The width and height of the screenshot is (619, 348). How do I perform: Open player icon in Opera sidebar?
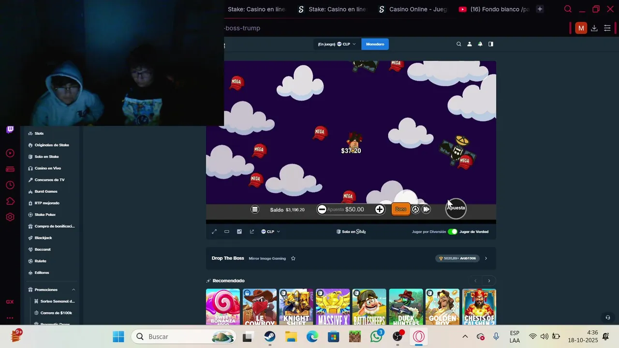pyautogui.click(x=10, y=153)
